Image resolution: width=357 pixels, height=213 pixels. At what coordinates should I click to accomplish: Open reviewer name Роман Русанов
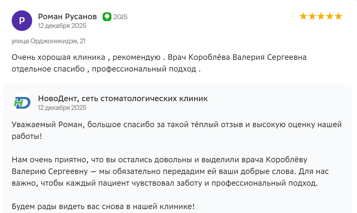(x=67, y=17)
